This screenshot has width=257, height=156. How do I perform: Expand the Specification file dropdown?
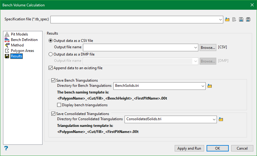click(x=221, y=20)
